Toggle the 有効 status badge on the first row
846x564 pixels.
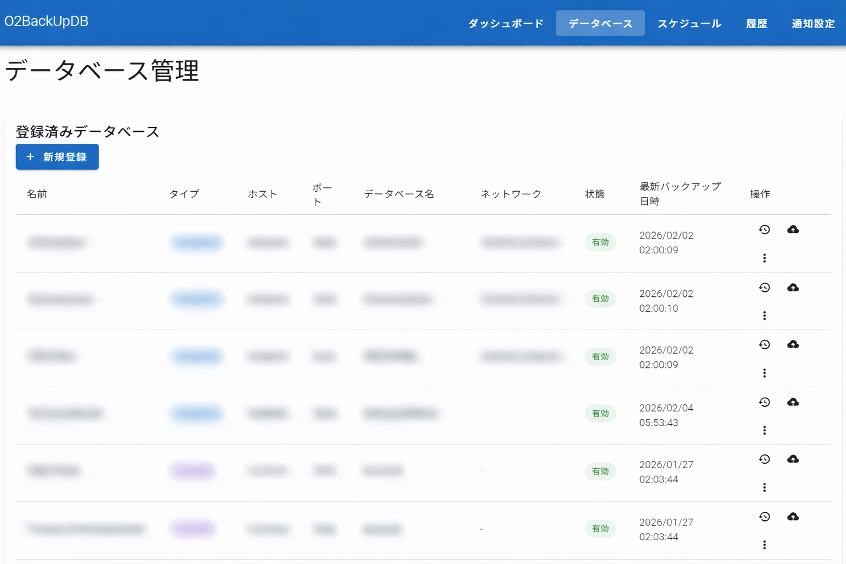pyautogui.click(x=600, y=242)
